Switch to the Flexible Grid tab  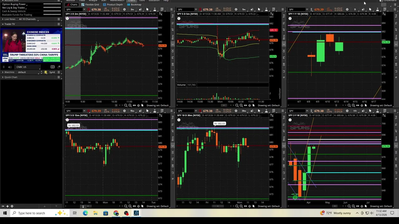(x=90, y=5)
